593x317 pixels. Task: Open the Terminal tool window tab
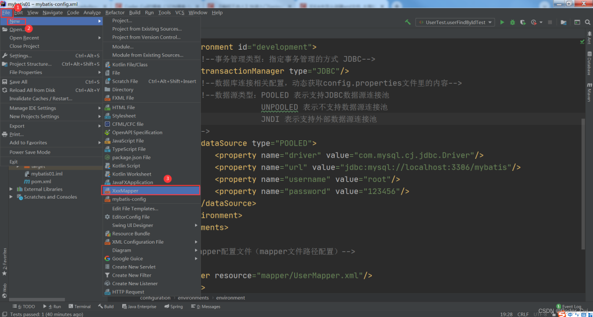[x=79, y=307]
